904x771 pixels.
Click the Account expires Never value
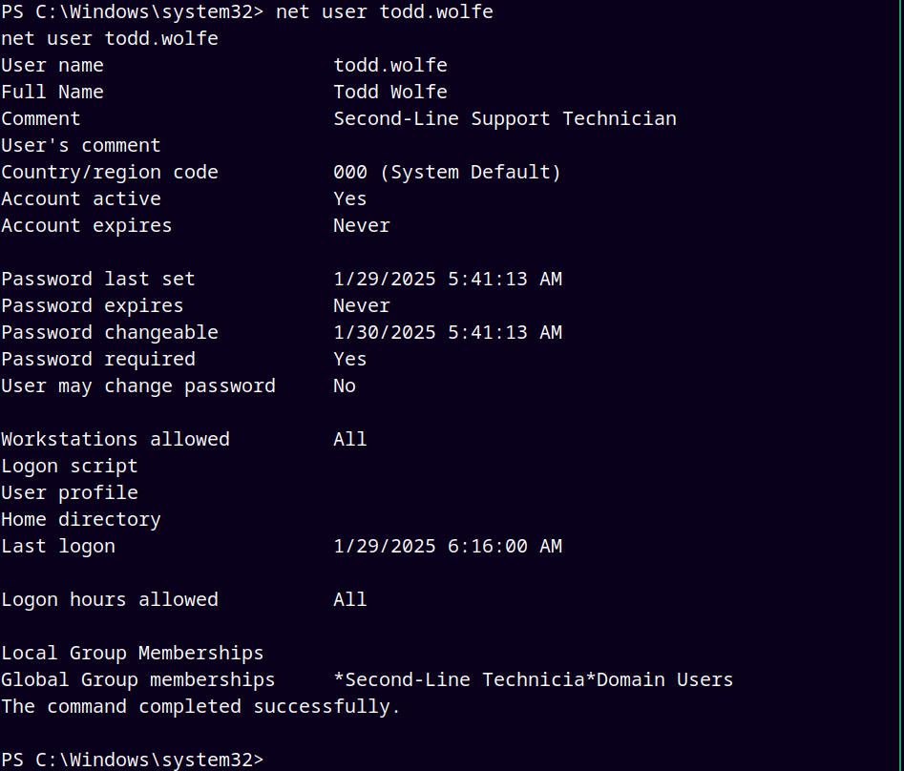[x=362, y=225]
